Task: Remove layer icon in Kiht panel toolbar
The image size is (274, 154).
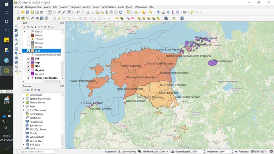Action: tap(52, 27)
